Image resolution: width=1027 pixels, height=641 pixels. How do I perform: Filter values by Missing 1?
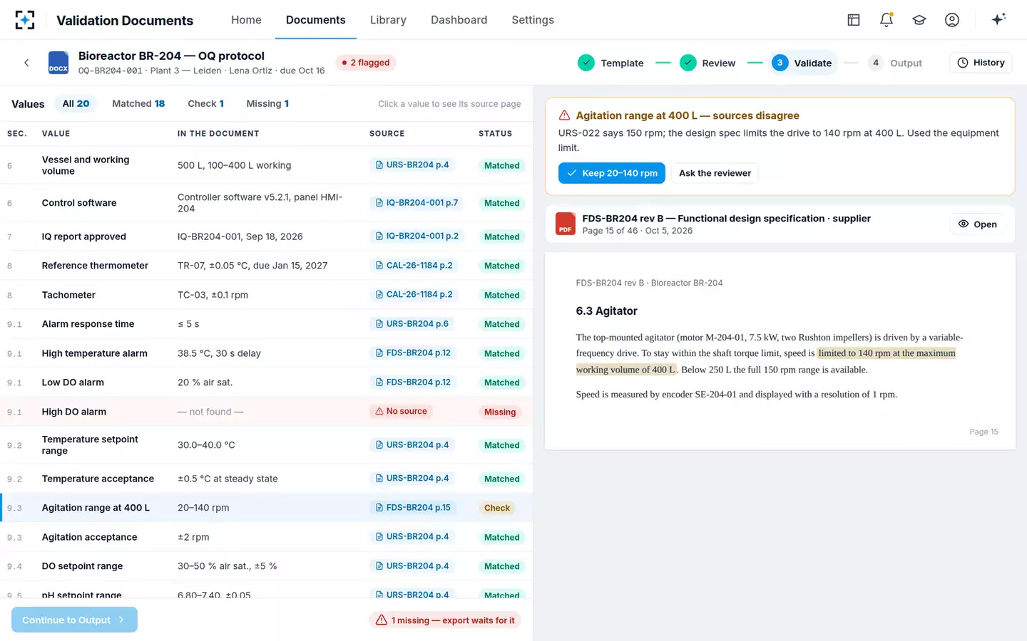click(267, 103)
